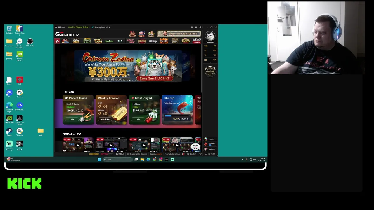Select the tickets balance row

point(210,60)
